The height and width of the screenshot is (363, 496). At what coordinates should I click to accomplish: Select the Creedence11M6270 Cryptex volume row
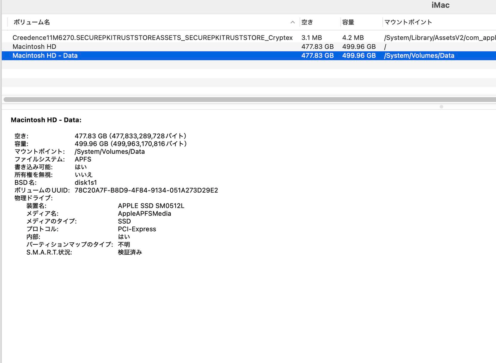[249, 38]
